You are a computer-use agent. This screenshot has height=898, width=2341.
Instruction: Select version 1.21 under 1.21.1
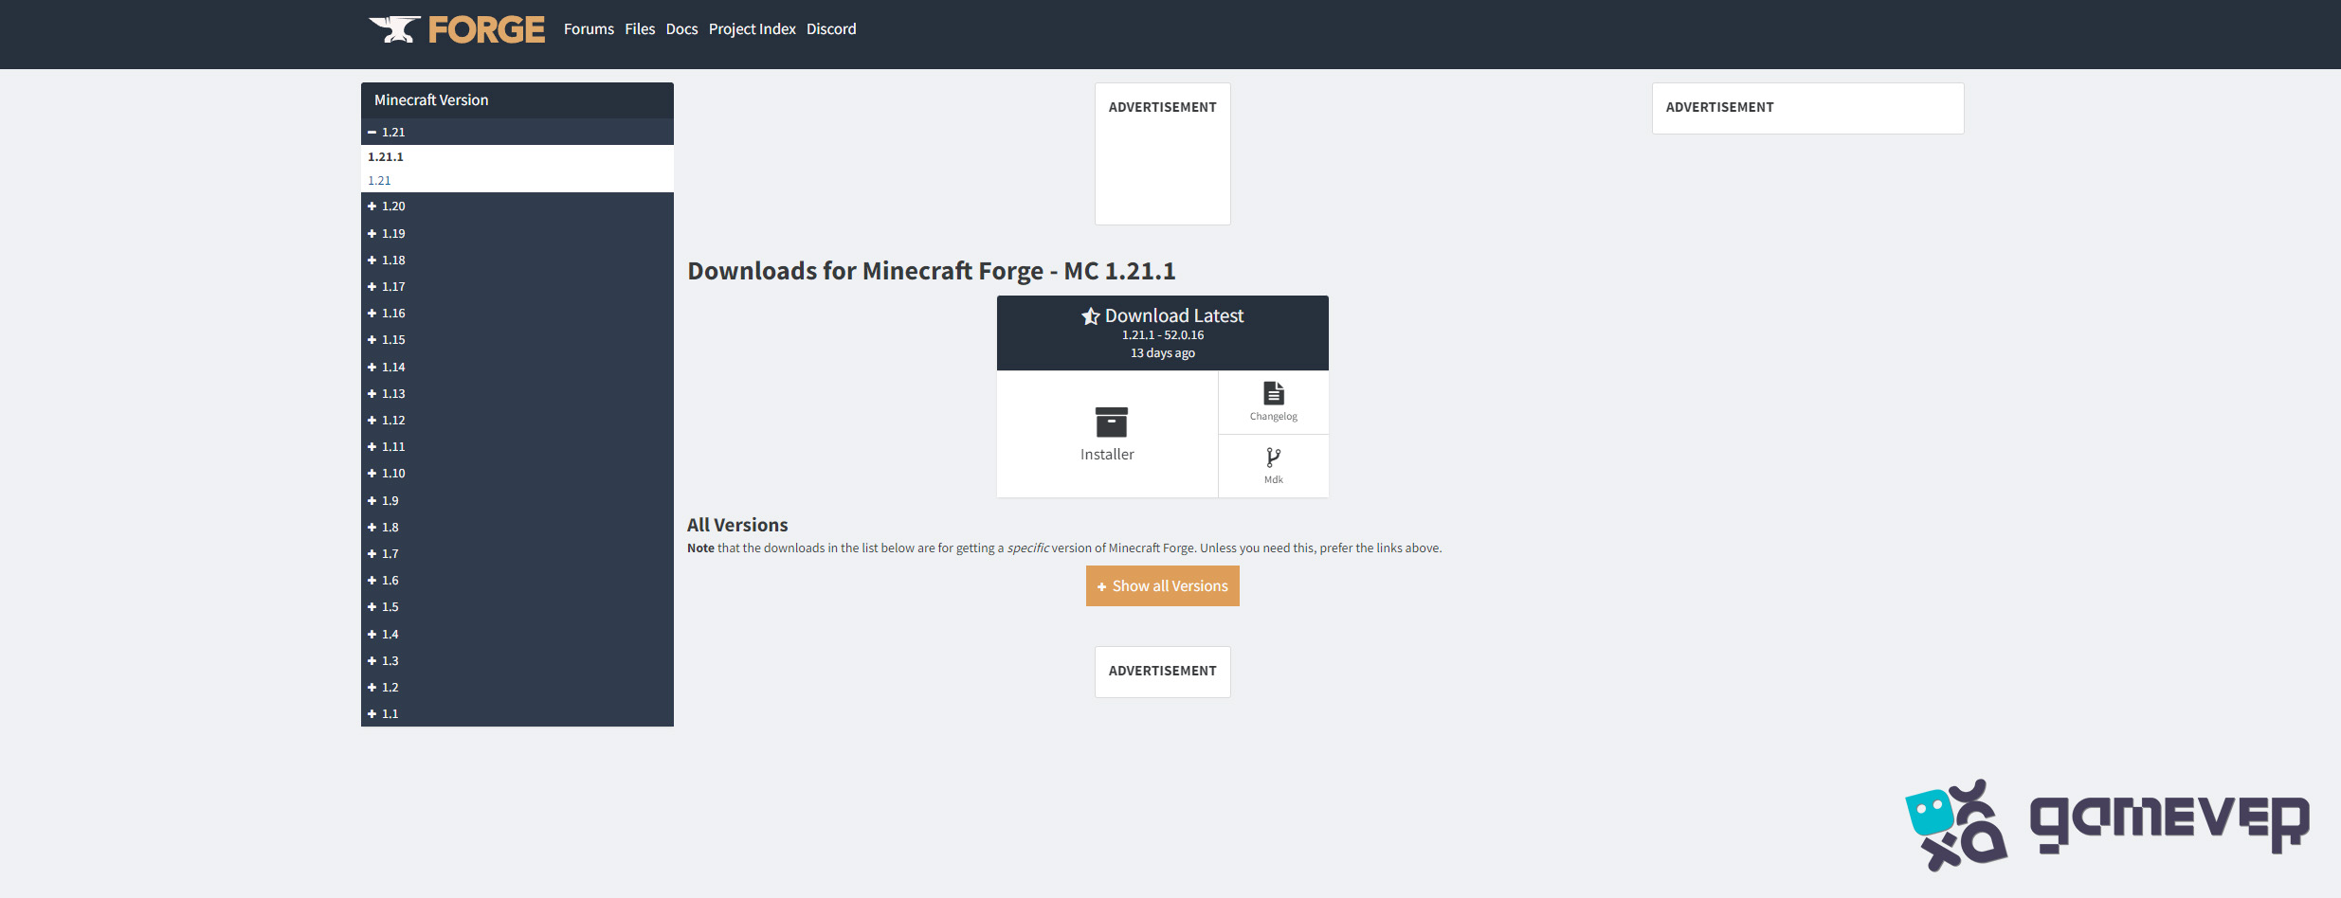click(378, 180)
